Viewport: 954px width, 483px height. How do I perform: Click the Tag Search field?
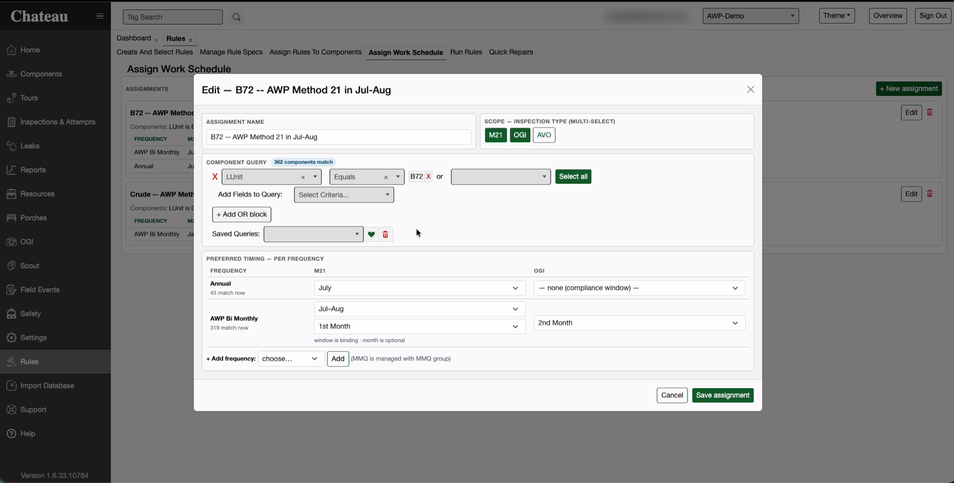(172, 17)
